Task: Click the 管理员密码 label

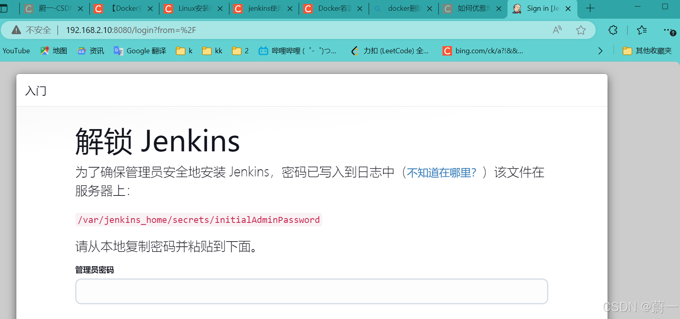Action: point(95,270)
